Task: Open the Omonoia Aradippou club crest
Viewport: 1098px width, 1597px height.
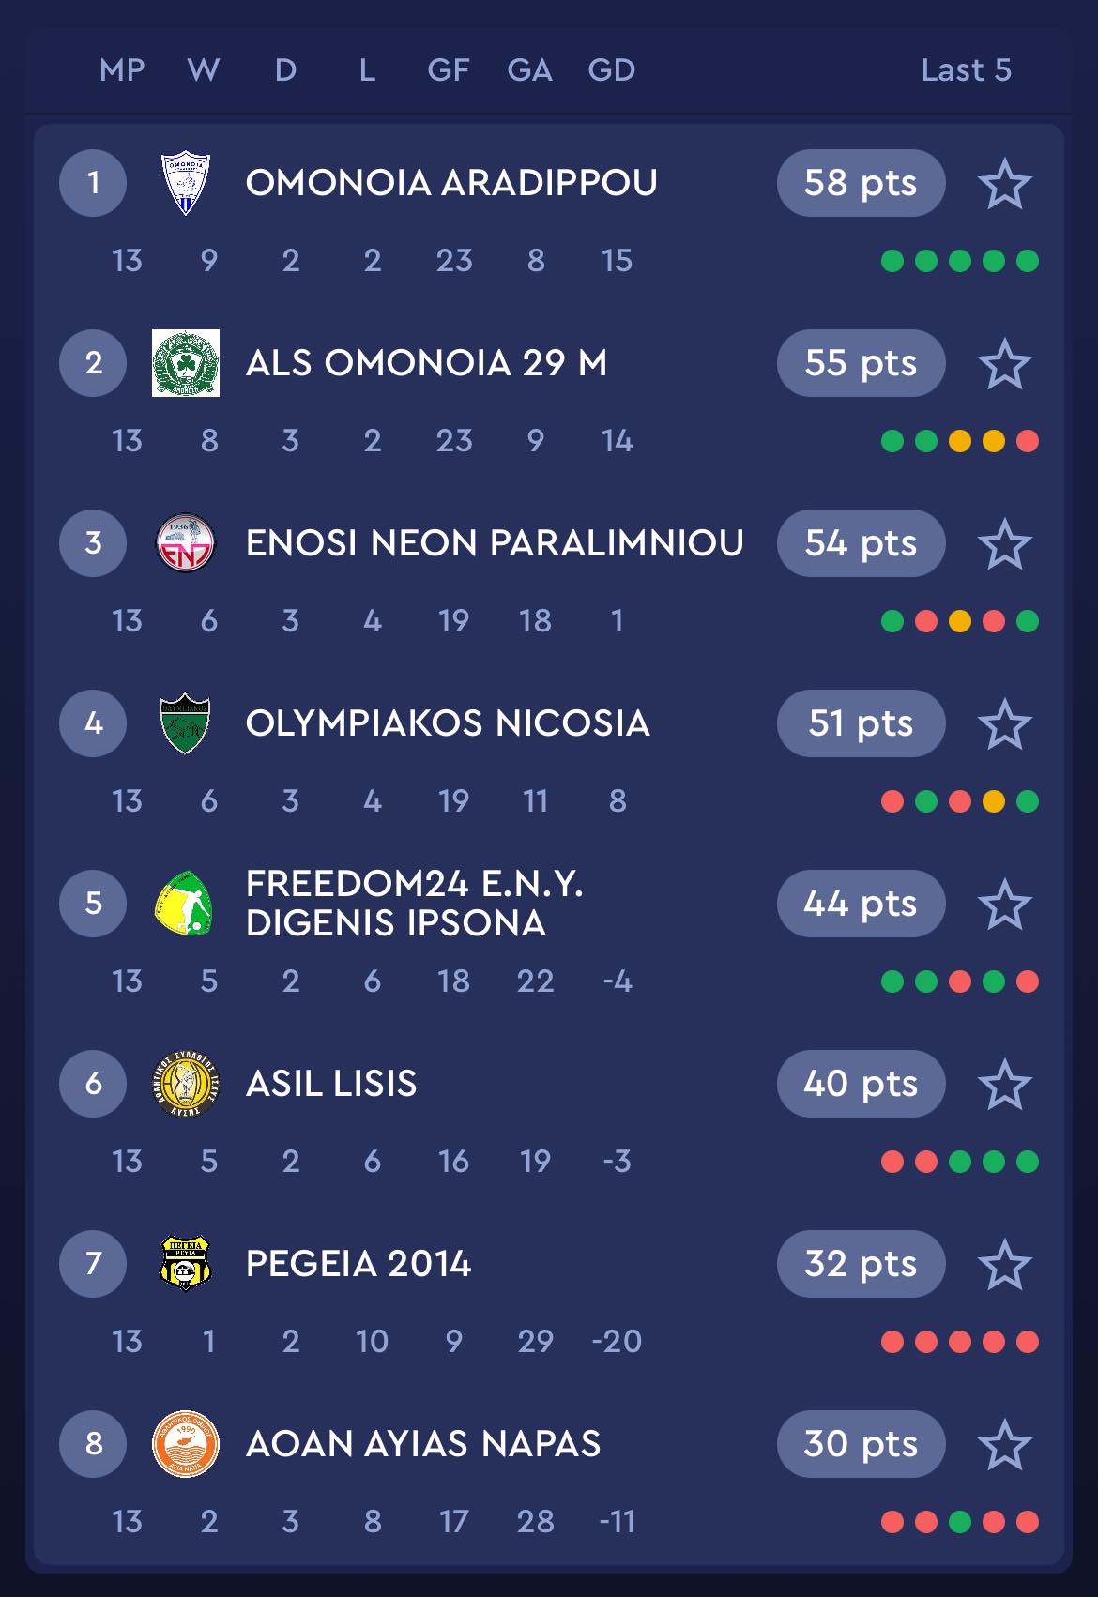Action: click(186, 183)
